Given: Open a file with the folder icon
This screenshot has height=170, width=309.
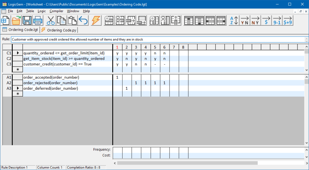Looking at the screenshot, I should (16, 21).
